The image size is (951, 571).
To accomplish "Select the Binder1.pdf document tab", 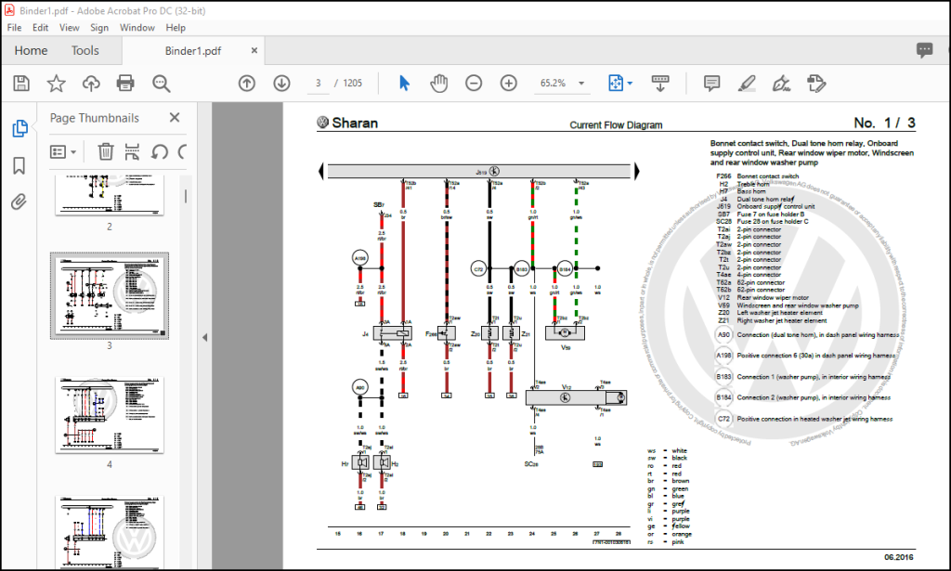I will [x=193, y=51].
